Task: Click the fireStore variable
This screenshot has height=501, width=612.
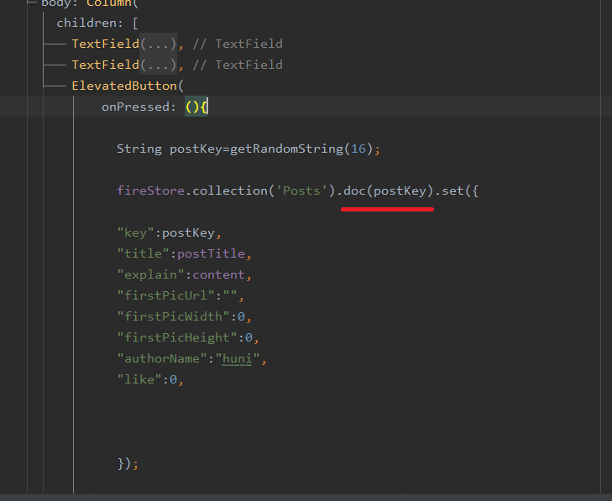Action: pos(150,190)
